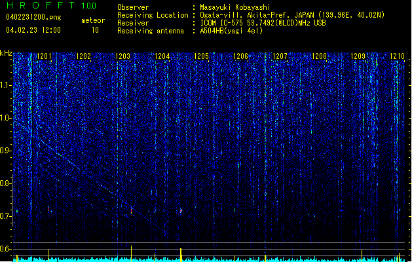
Task: Click the Observer label
Action: coord(133,7)
